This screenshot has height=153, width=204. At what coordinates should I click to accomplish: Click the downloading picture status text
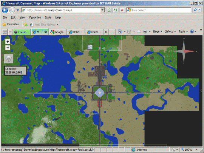click(48, 150)
